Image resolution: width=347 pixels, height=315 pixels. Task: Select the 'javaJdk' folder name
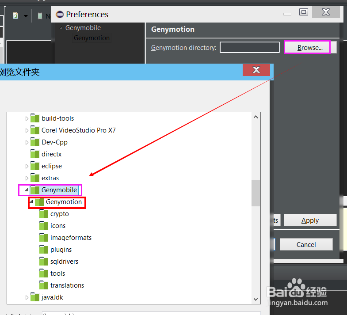[52, 297]
